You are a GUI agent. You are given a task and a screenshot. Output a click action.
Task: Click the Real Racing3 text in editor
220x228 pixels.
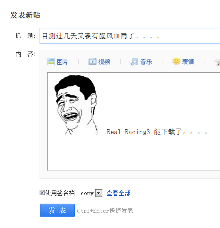128,132
